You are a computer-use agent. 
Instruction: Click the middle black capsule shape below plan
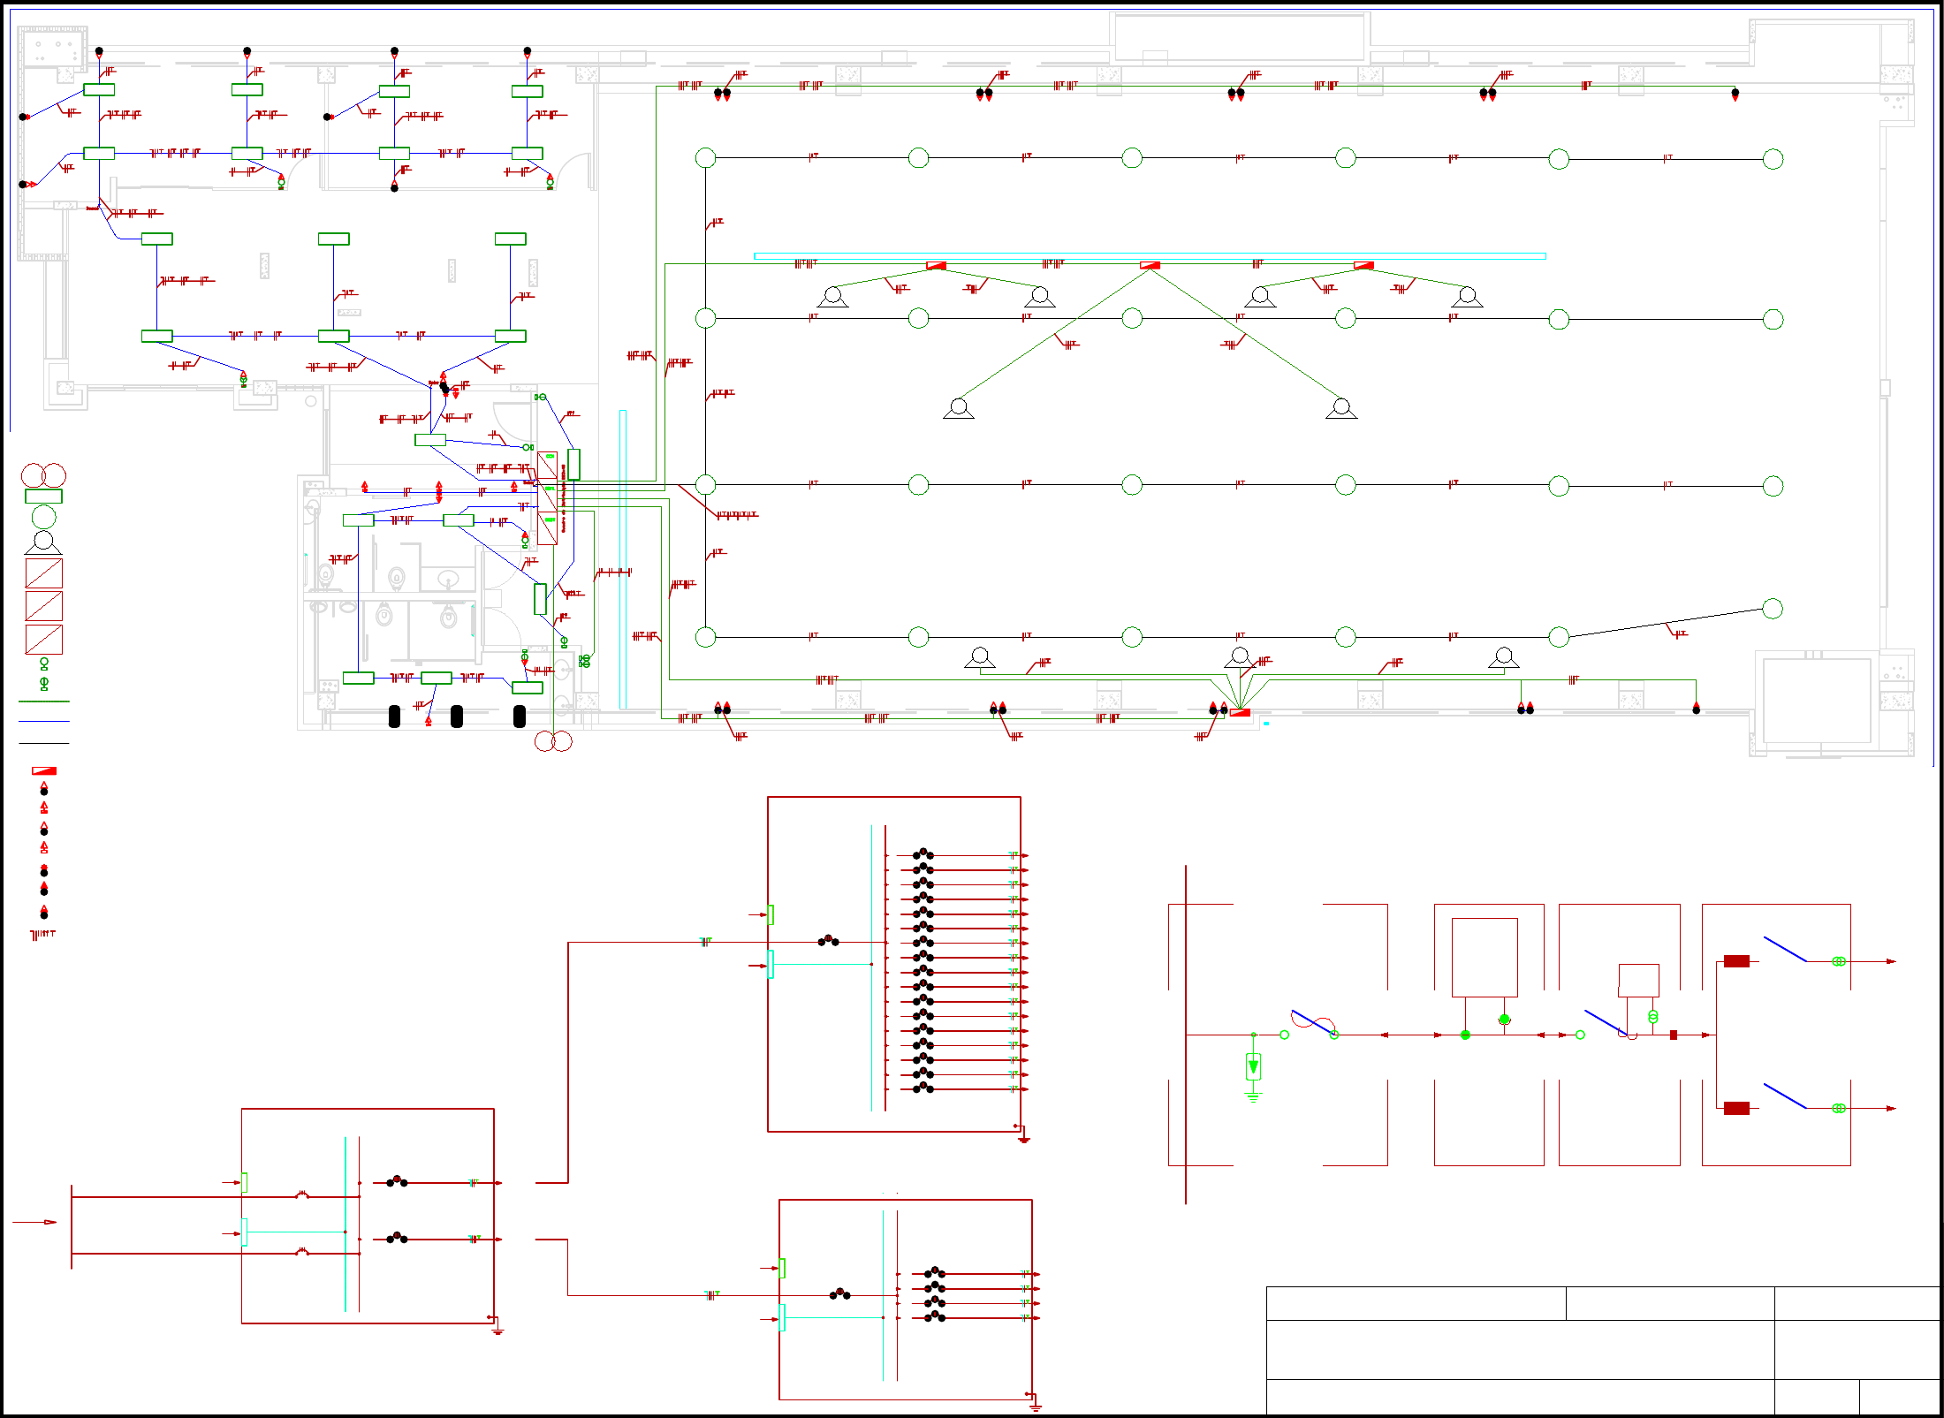pos(457,717)
